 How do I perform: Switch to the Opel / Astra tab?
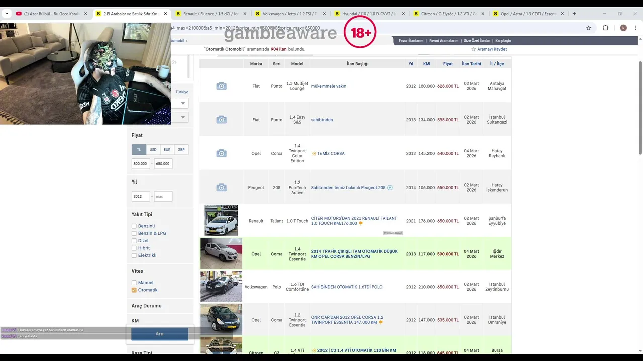(528, 14)
